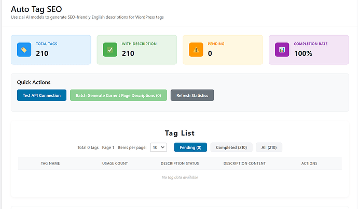Click the With Description value 210
The image size is (358, 209).
pos(128,53)
